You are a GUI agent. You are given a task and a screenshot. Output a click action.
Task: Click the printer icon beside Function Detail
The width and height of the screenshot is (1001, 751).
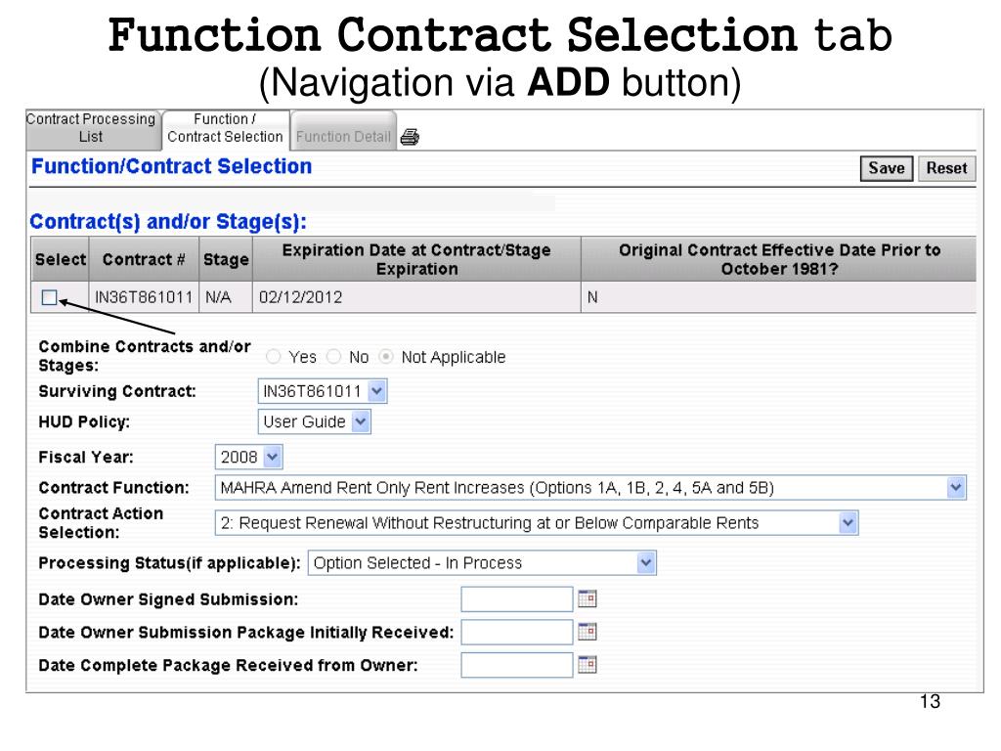pos(411,137)
